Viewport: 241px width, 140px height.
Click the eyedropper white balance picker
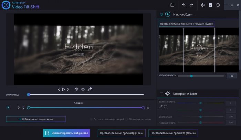tap(160, 107)
